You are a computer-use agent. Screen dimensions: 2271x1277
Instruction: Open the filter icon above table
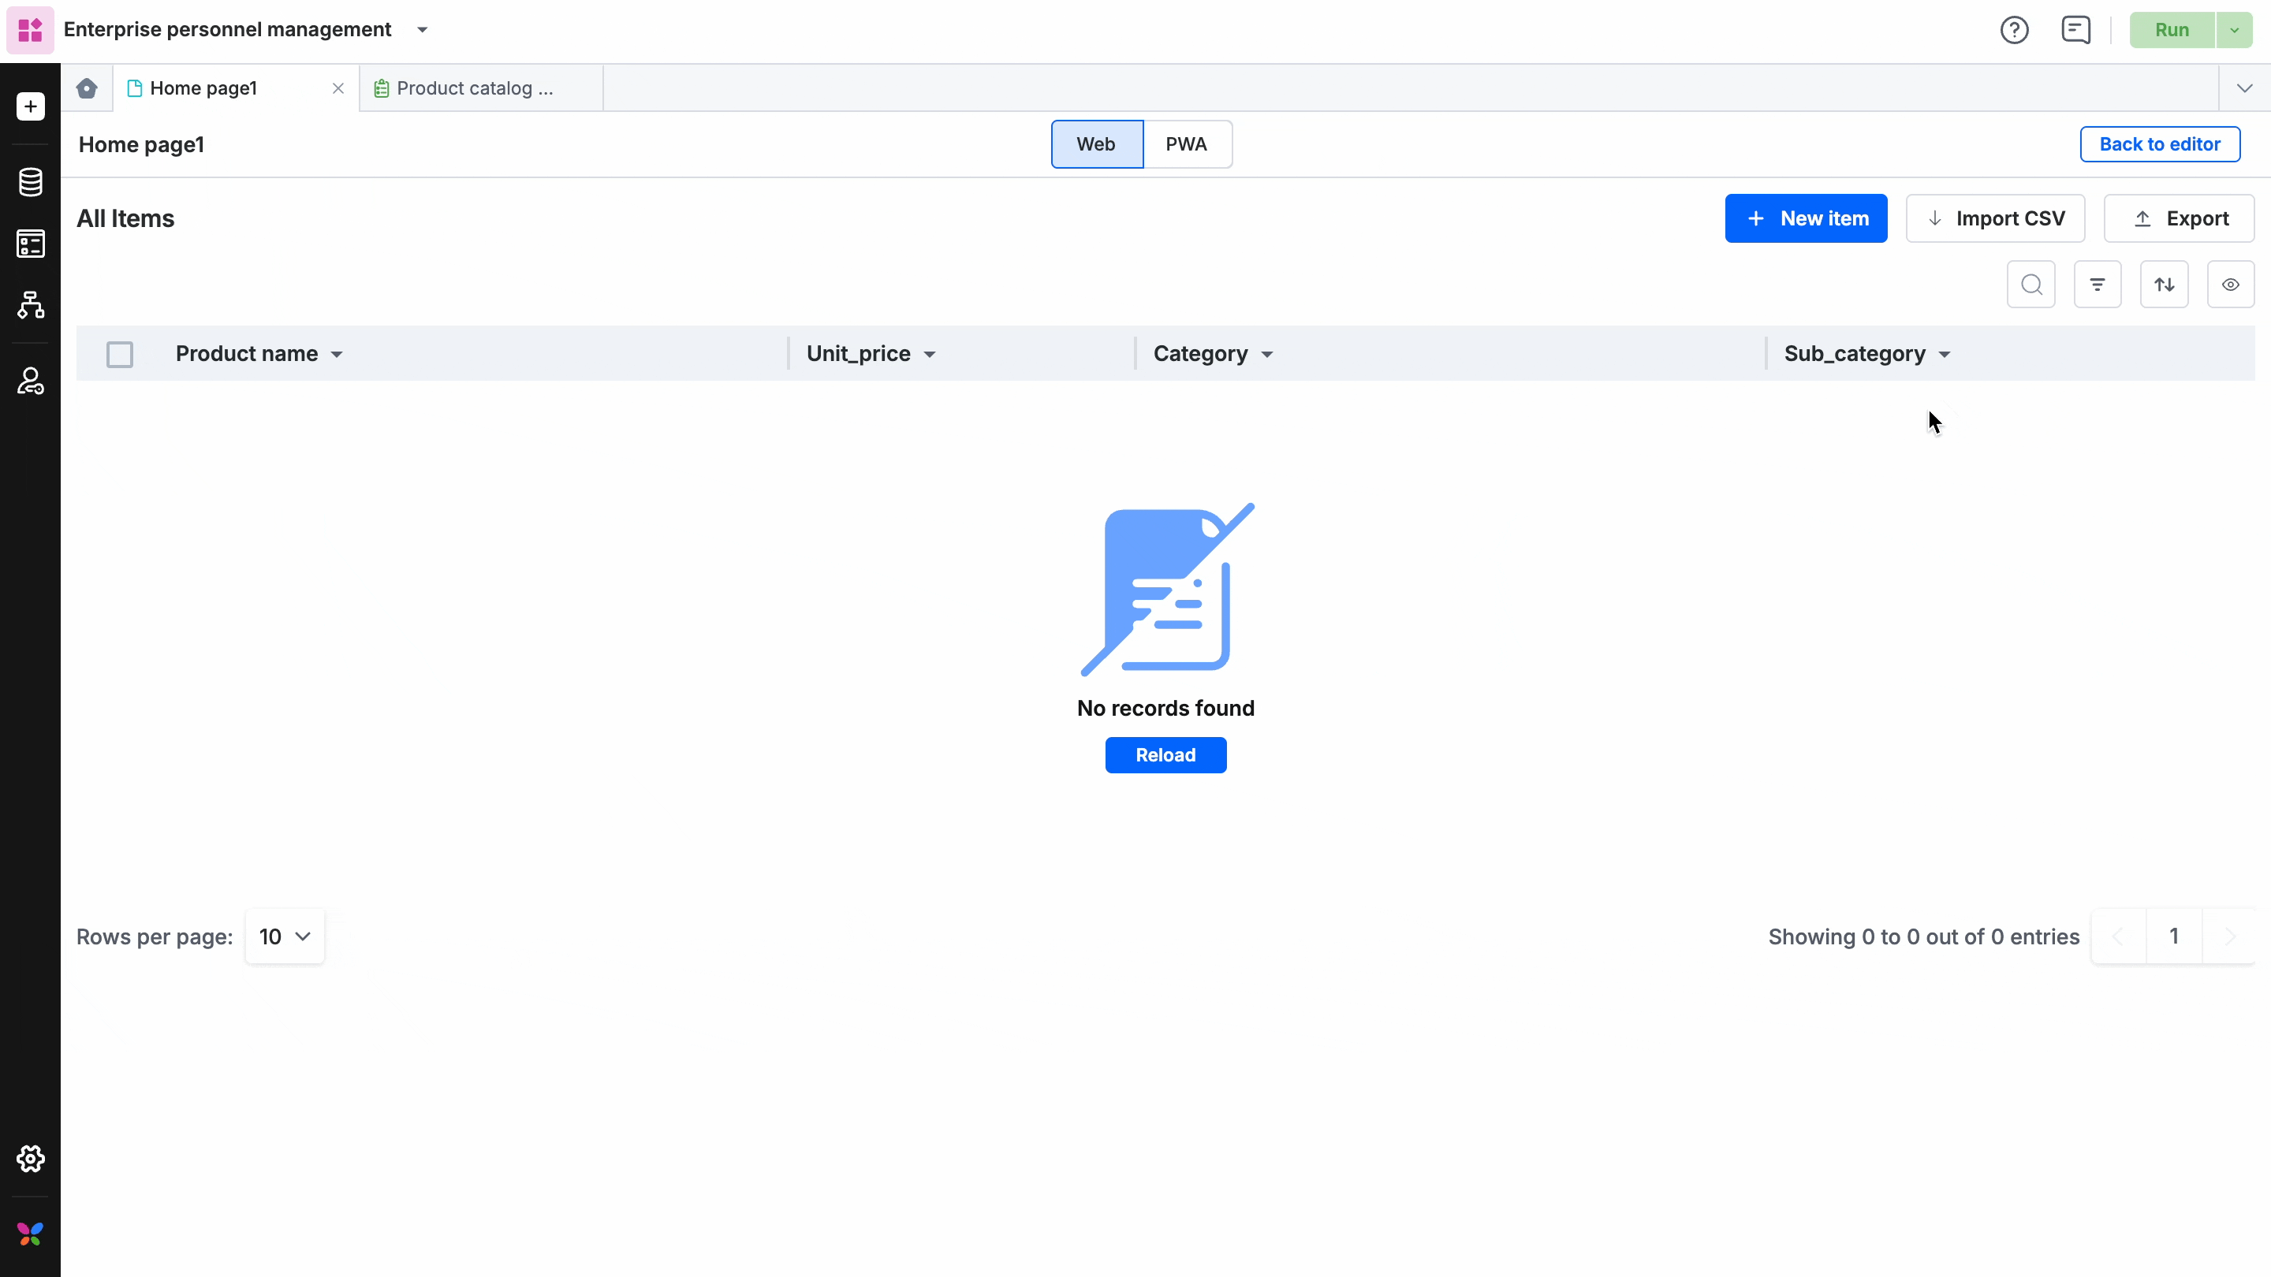2098,285
